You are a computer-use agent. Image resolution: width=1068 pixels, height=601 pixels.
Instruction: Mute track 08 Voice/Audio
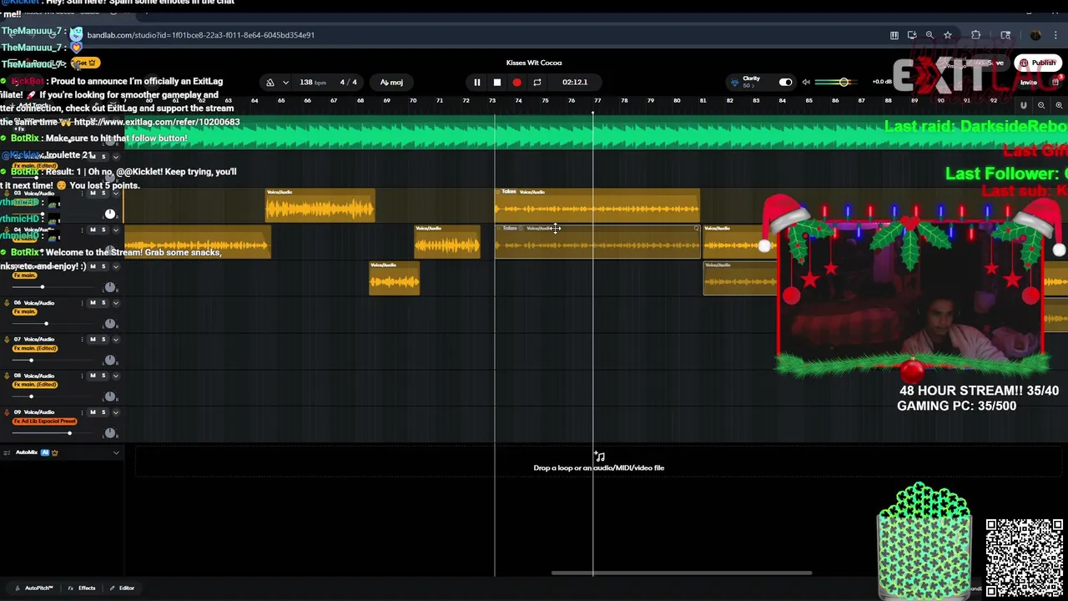(x=93, y=376)
